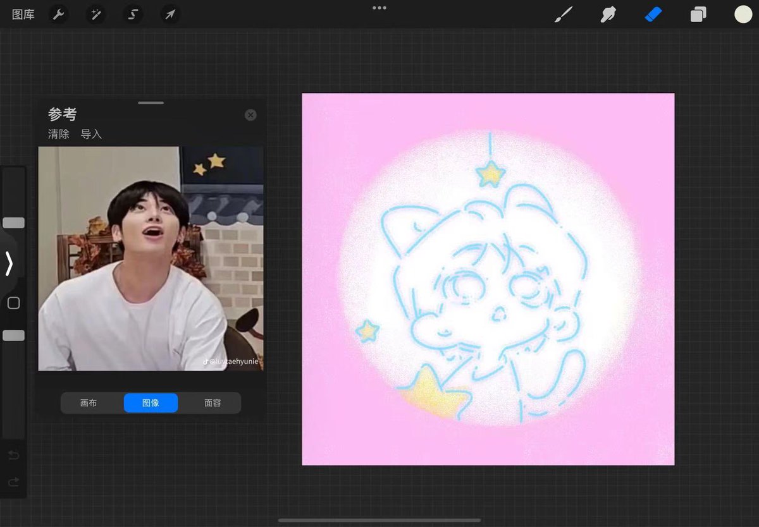Activate the Selection tool
Viewport: 759px width, 527px height.
(133, 14)
